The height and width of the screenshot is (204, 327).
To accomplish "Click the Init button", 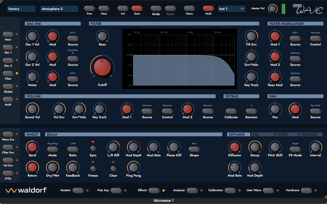I will [123, 8].
